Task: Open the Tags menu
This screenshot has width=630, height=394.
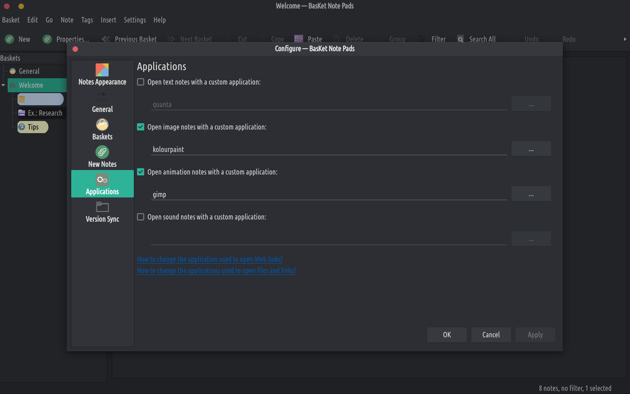Action: (x=87, y=20)
